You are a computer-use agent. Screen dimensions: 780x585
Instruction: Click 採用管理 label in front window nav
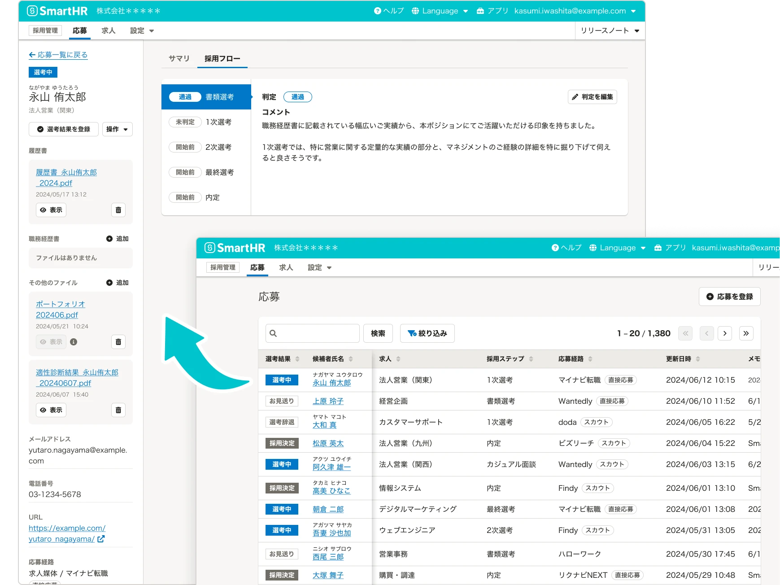tap(223, 267)
